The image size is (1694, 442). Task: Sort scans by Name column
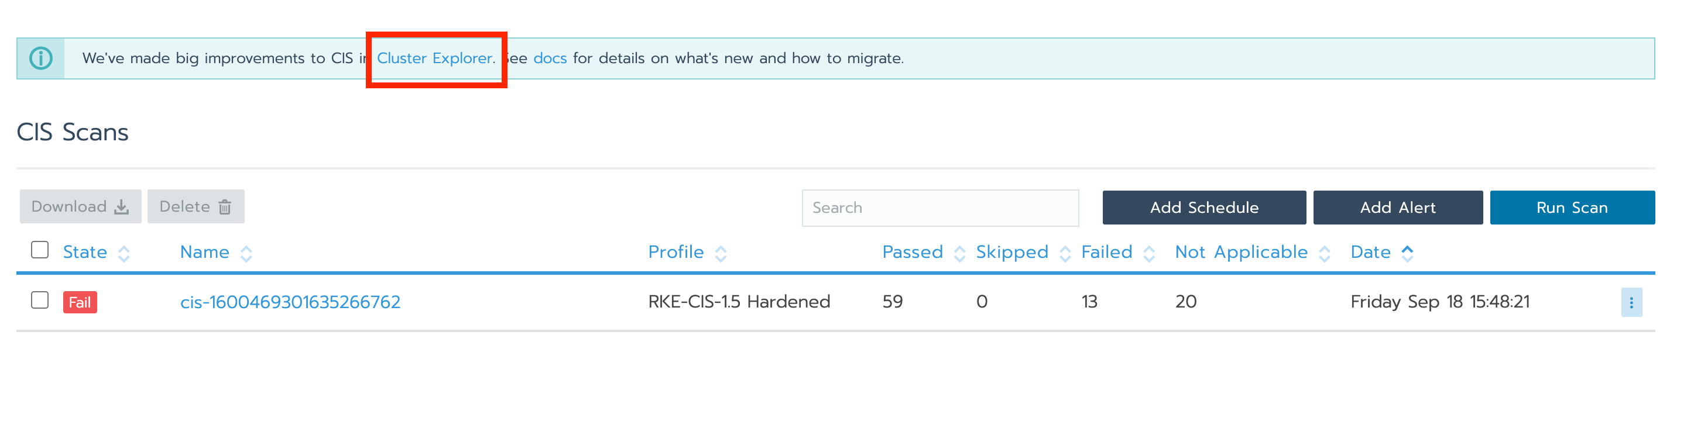(246, 252)
